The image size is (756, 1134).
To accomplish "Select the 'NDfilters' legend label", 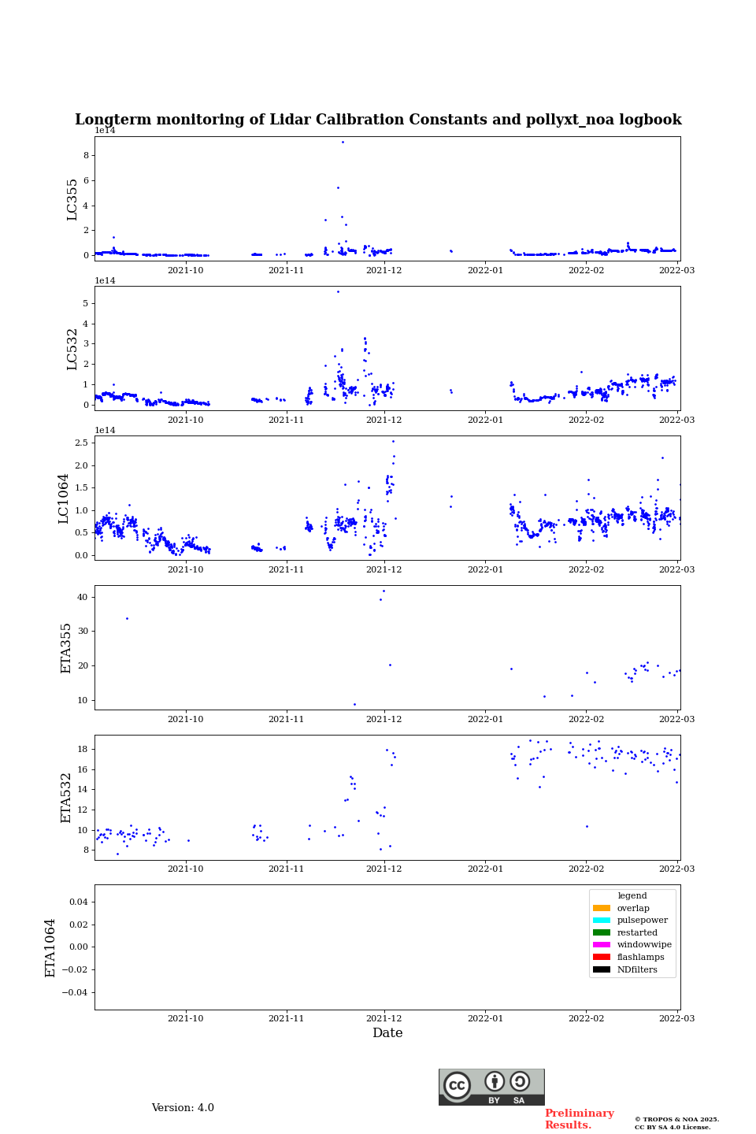I will point(637,969).
